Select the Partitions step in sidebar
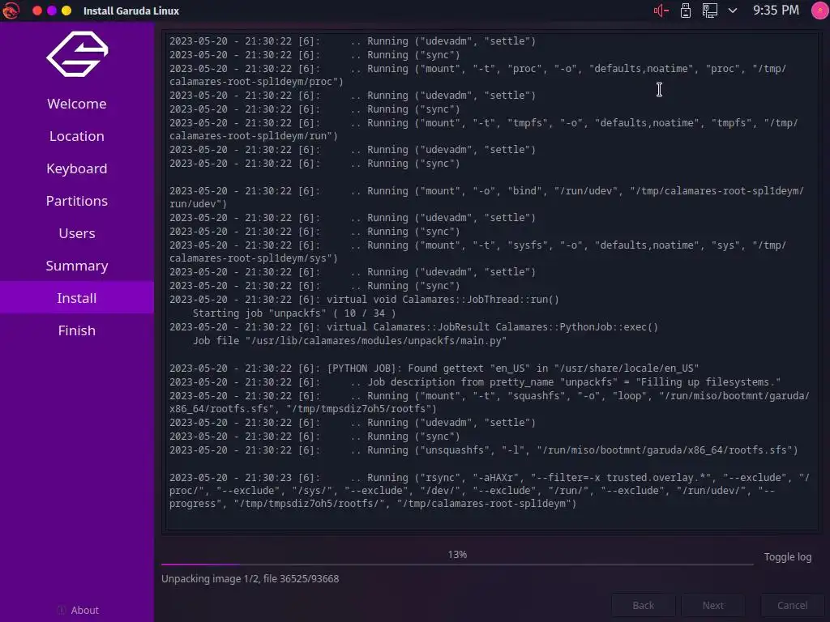The width and height of the screenshot is (830, 622). [77, 201]
